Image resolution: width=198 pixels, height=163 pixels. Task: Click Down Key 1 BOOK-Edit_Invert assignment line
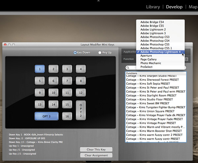36,135
